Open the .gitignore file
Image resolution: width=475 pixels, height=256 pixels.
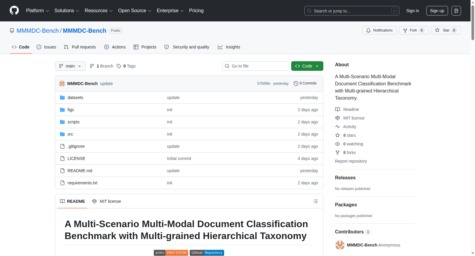(76, 146)
